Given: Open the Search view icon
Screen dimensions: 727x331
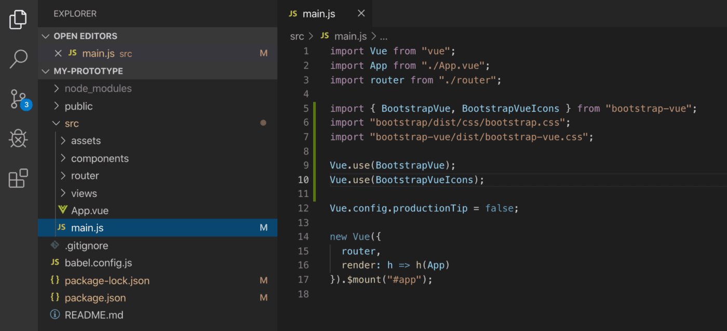Looking at the screenshot, I should click(x=18, y=59).
